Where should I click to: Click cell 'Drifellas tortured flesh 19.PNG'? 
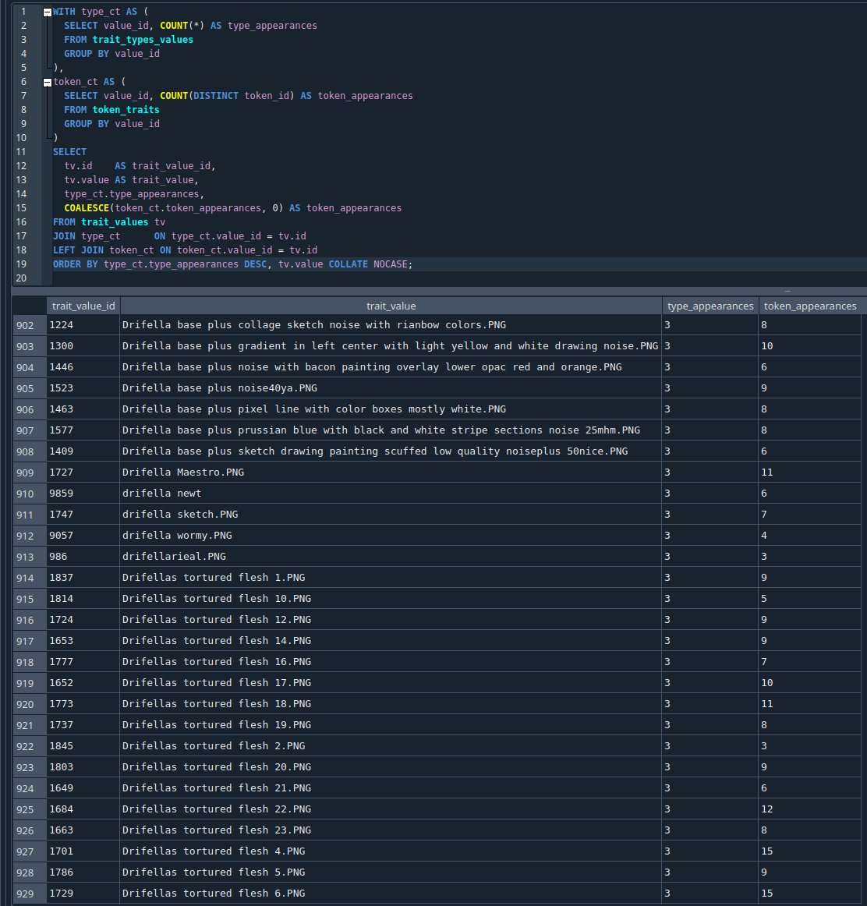pyautogui.click(x=391, y=725)
